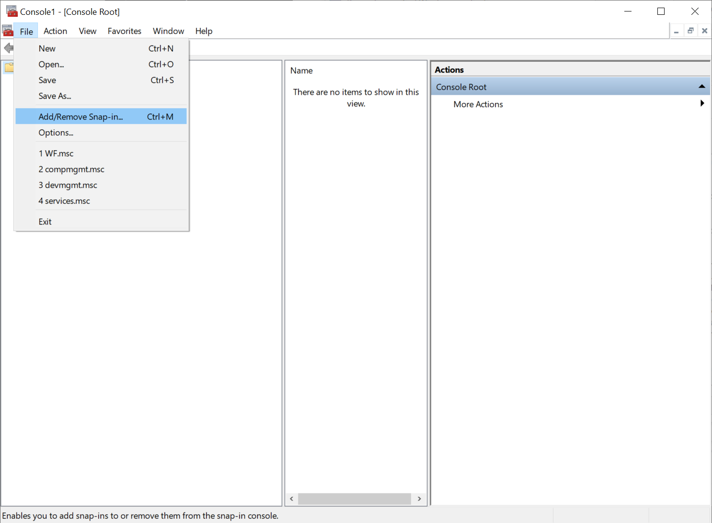The image size is (712, 523).
Task: Expand the More Actions submenu arrow
Action: (x=702, y=103)
